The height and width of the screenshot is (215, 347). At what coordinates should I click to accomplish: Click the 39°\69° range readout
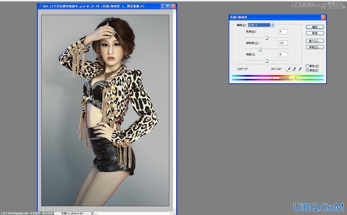click(277, 69)
